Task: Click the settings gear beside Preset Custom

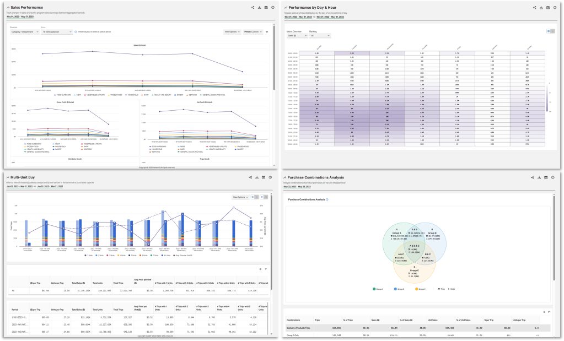Action: coord(266,32)
